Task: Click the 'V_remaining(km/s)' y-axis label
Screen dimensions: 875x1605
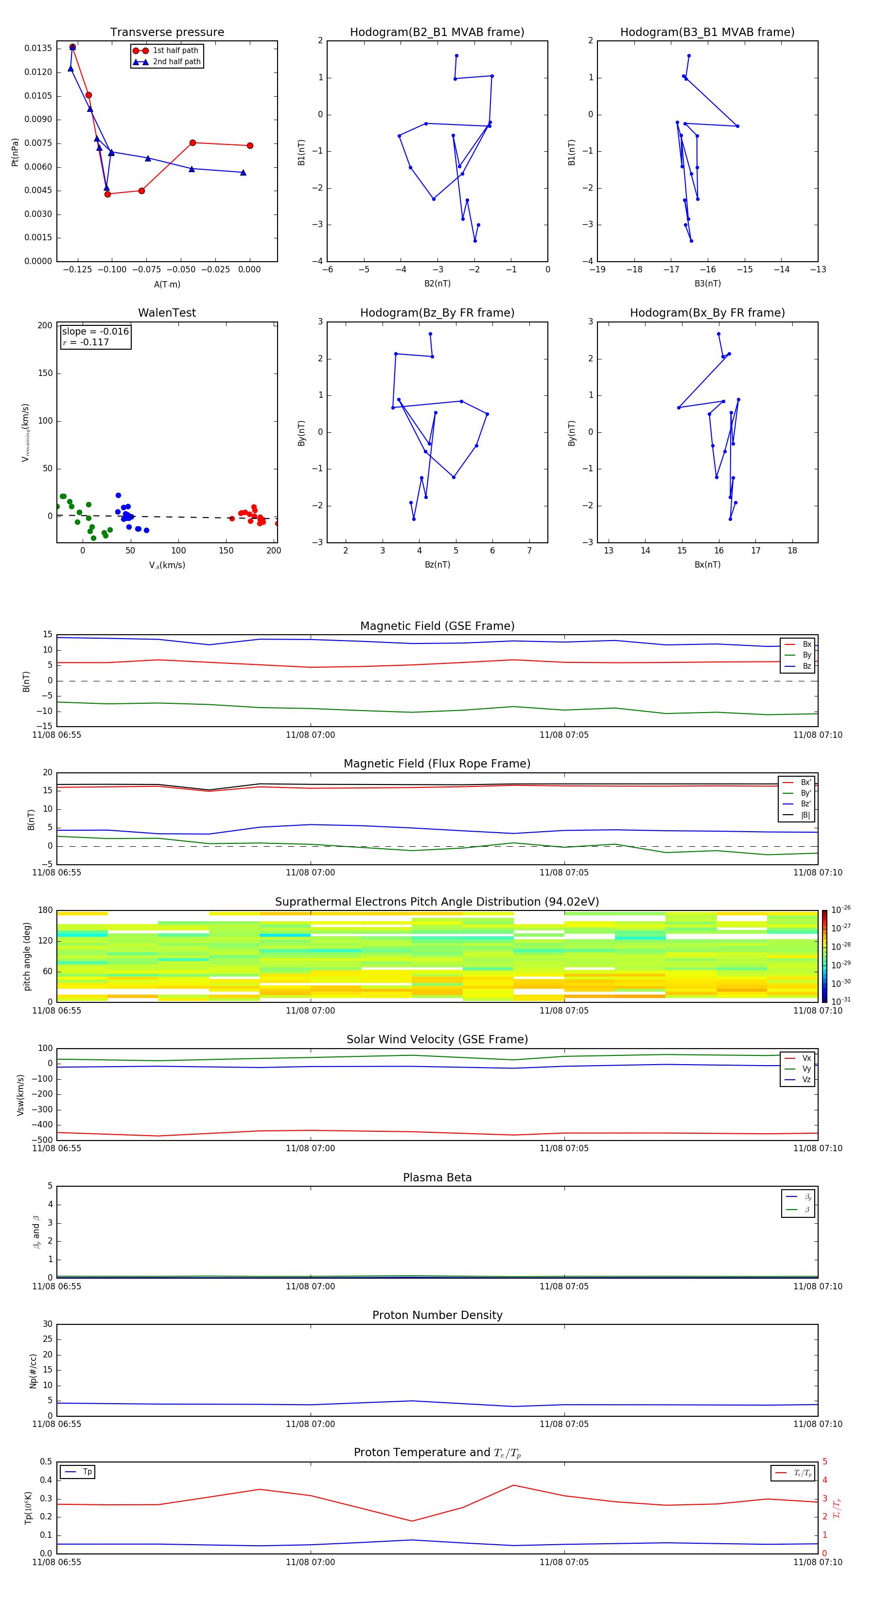Action: tap(26, 432)
